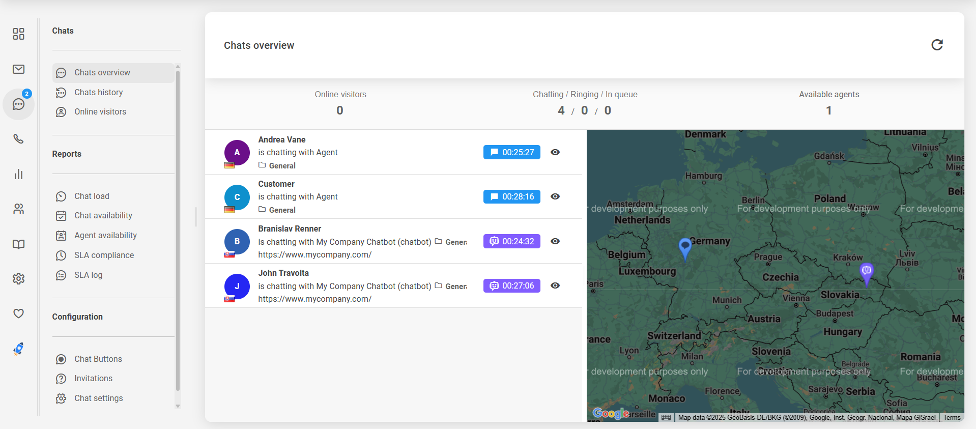Viewport: 976px width, 429px height.
Task: Open the settings gear icon in sidebar
Action: pos(19,279)
